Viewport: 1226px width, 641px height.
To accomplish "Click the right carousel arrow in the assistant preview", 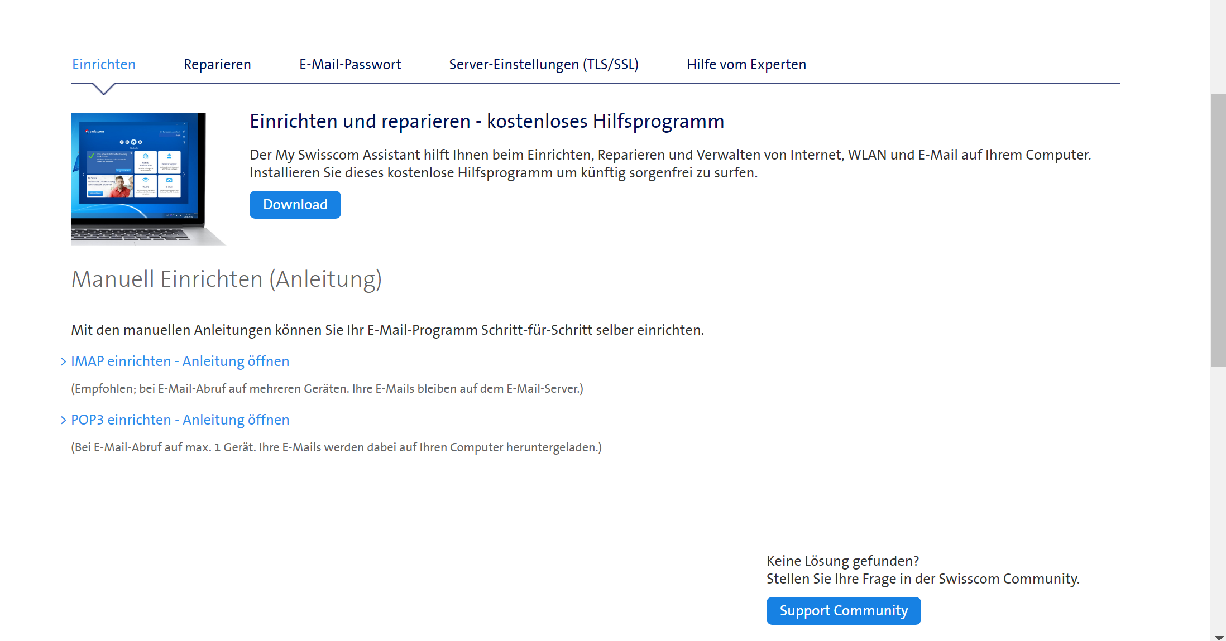I will 184,175.
